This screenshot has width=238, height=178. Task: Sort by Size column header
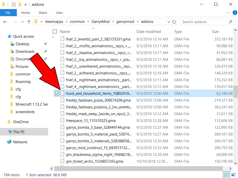tap(215, 32)
